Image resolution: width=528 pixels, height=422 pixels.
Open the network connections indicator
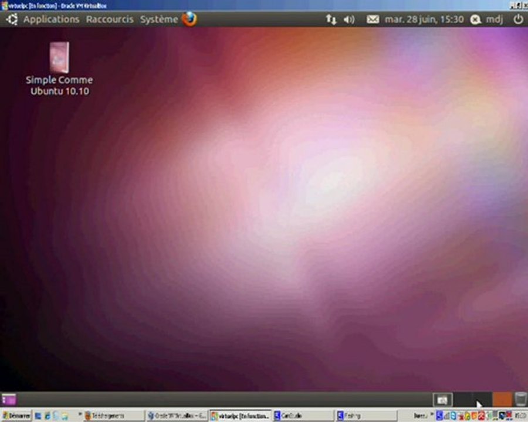331,19
